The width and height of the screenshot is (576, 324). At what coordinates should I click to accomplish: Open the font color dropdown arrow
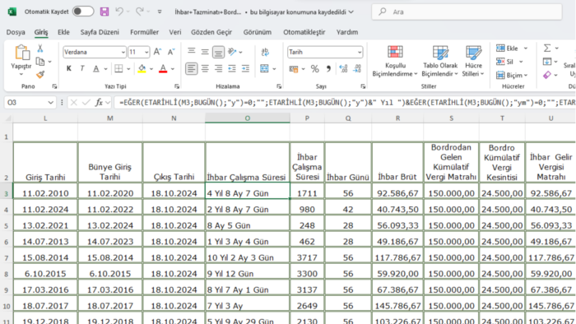[173, 69]
